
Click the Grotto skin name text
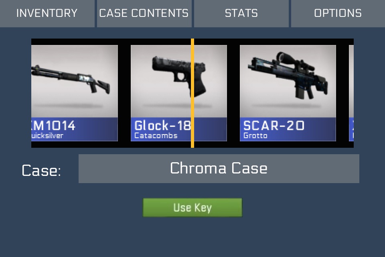(x=255, y=136)
